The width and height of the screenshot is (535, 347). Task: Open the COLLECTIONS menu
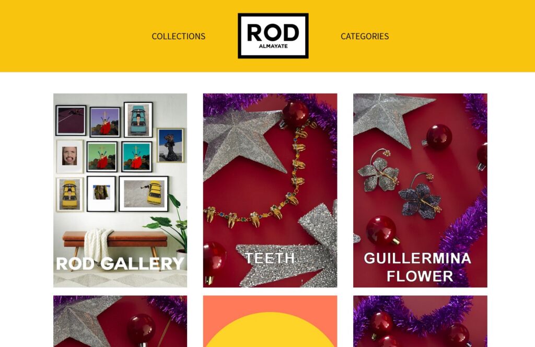point(179,36)
